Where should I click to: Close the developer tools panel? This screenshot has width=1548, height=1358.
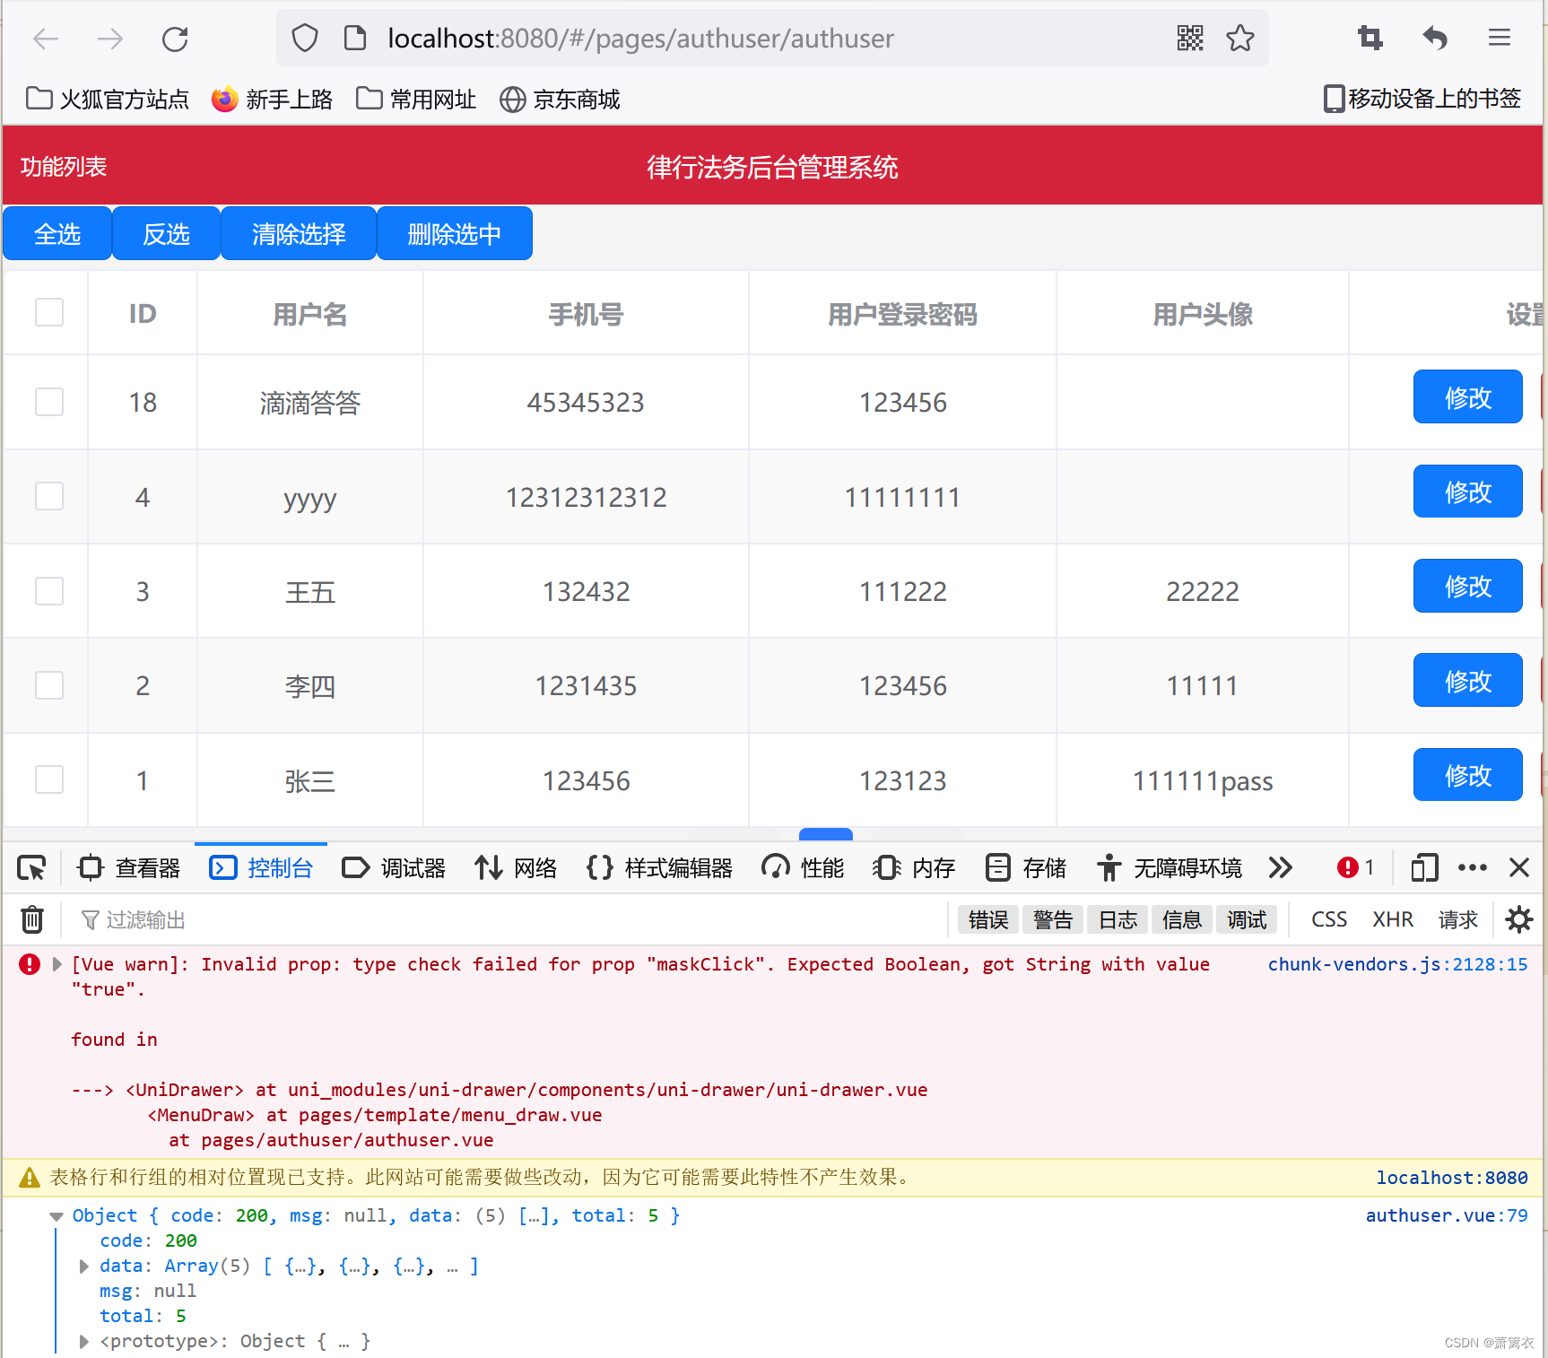(1519, 867)
